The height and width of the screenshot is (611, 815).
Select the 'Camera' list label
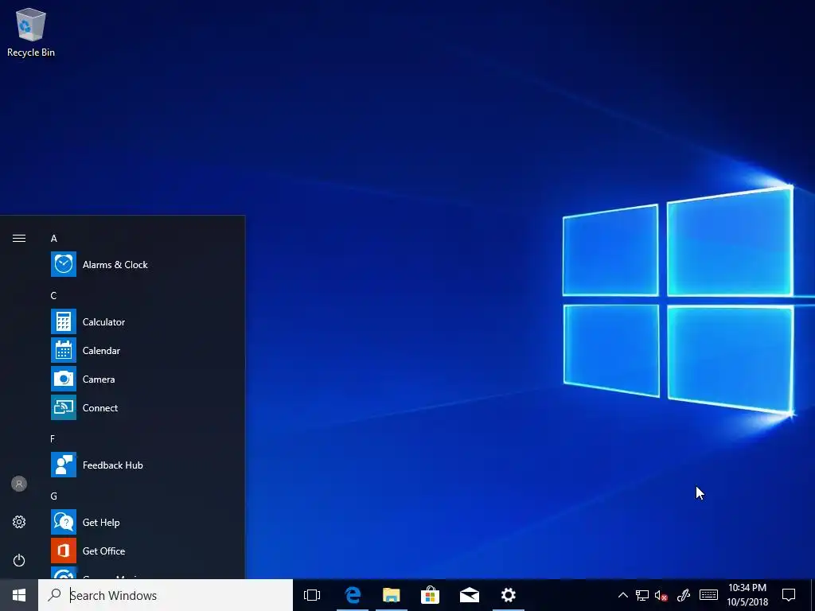point(99,379)
